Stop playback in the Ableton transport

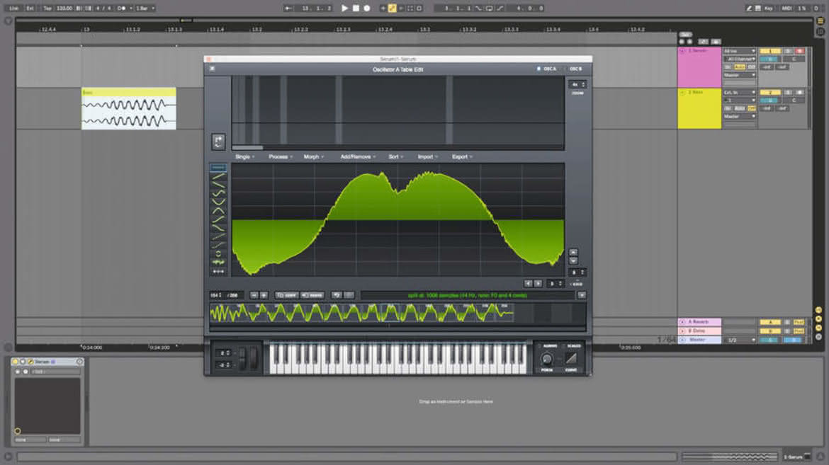pos(356,8)
